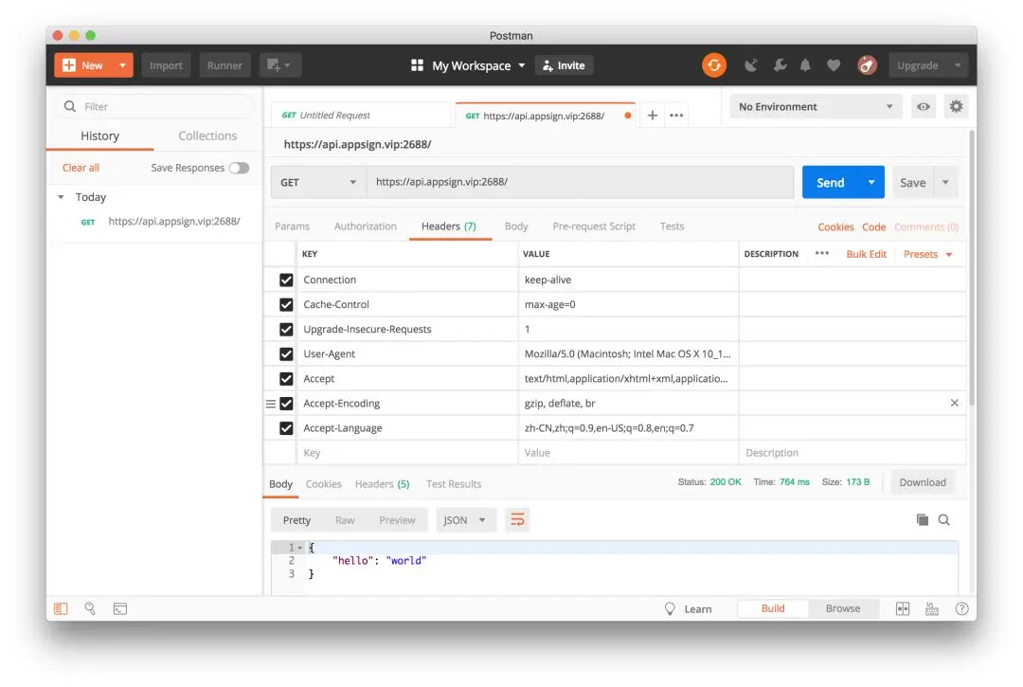Open the user avatar icon

867,65
